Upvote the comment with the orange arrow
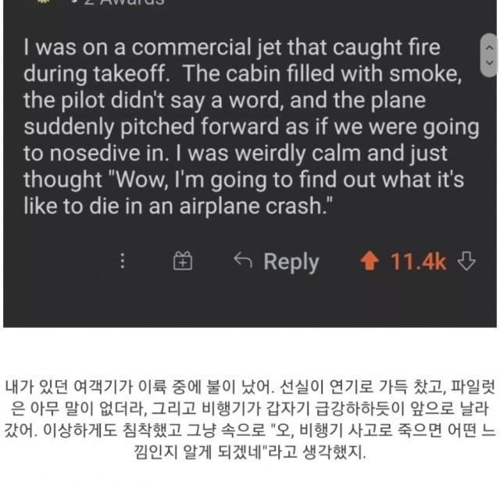The width and height of the screenshot is (500, 485). pyautogui.click(x=368, y=262)
